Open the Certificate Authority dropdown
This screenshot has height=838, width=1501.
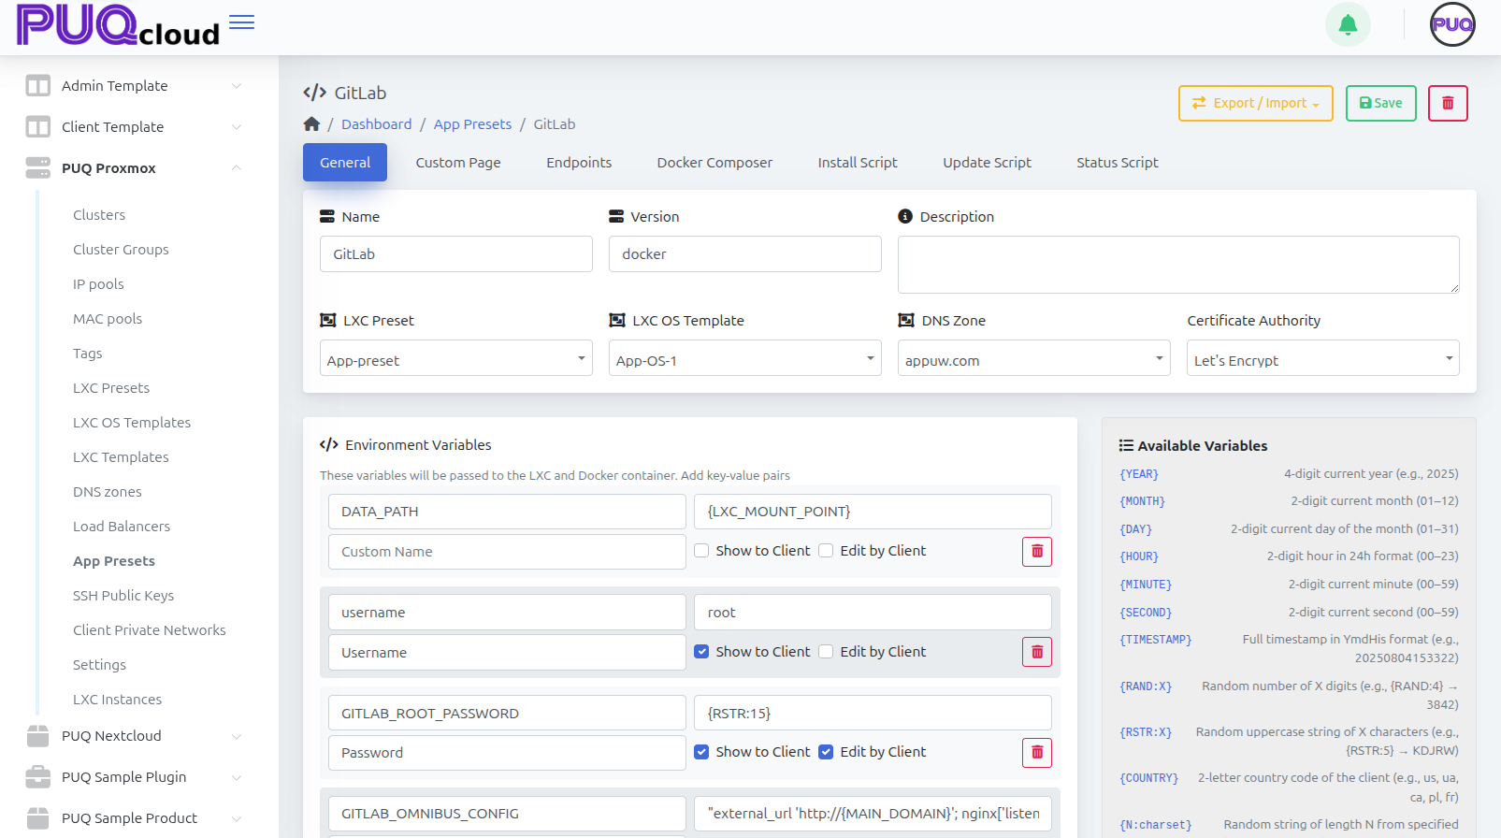tap(1322, 360)
